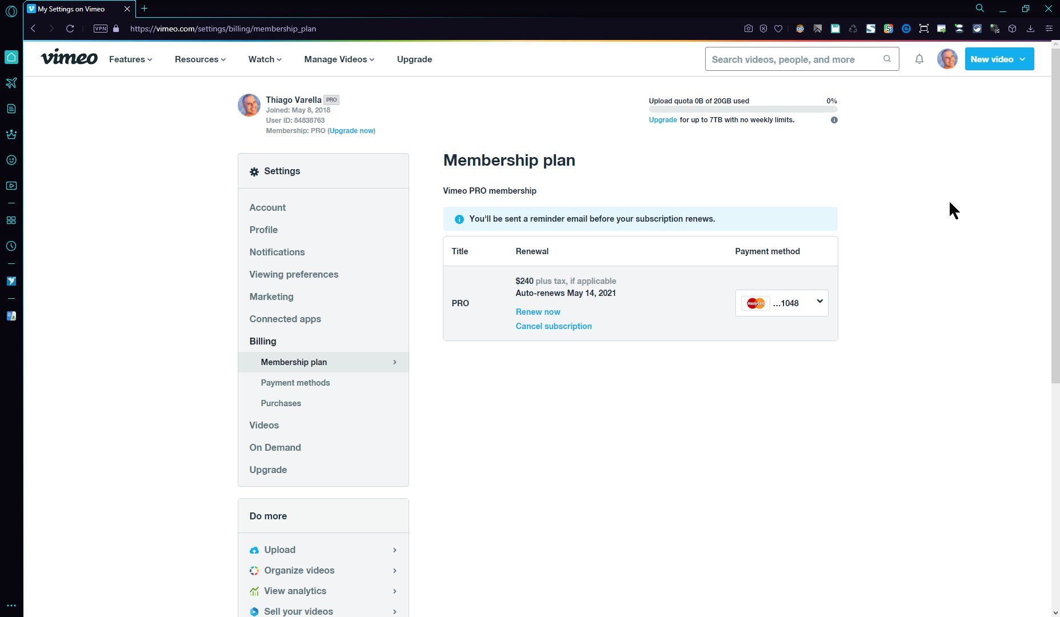Open Connected apps settings
Viewport: 1060px width, 617px height.
coord(285,319)
